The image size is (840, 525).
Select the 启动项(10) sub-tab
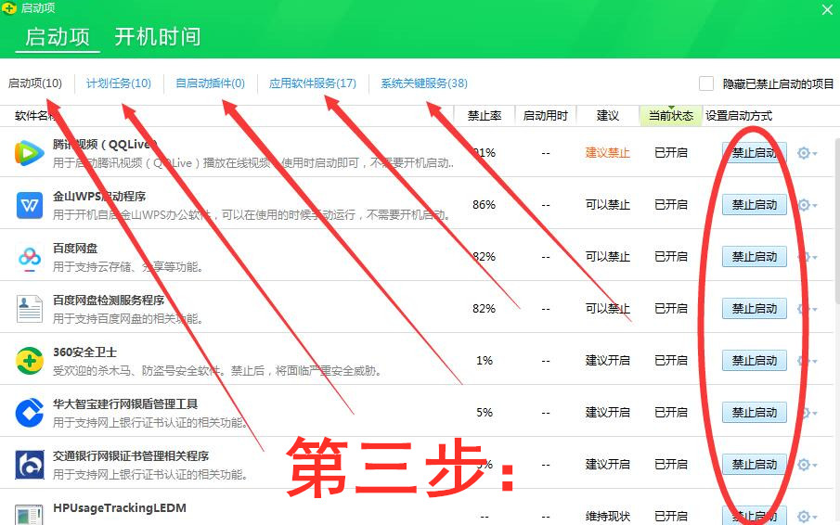click(35, 83)
